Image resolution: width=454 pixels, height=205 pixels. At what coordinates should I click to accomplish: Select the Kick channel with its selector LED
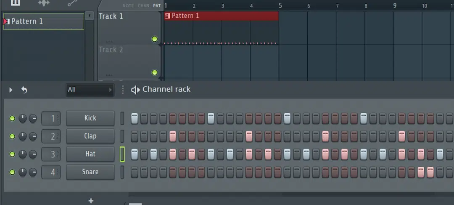point(122,118)
